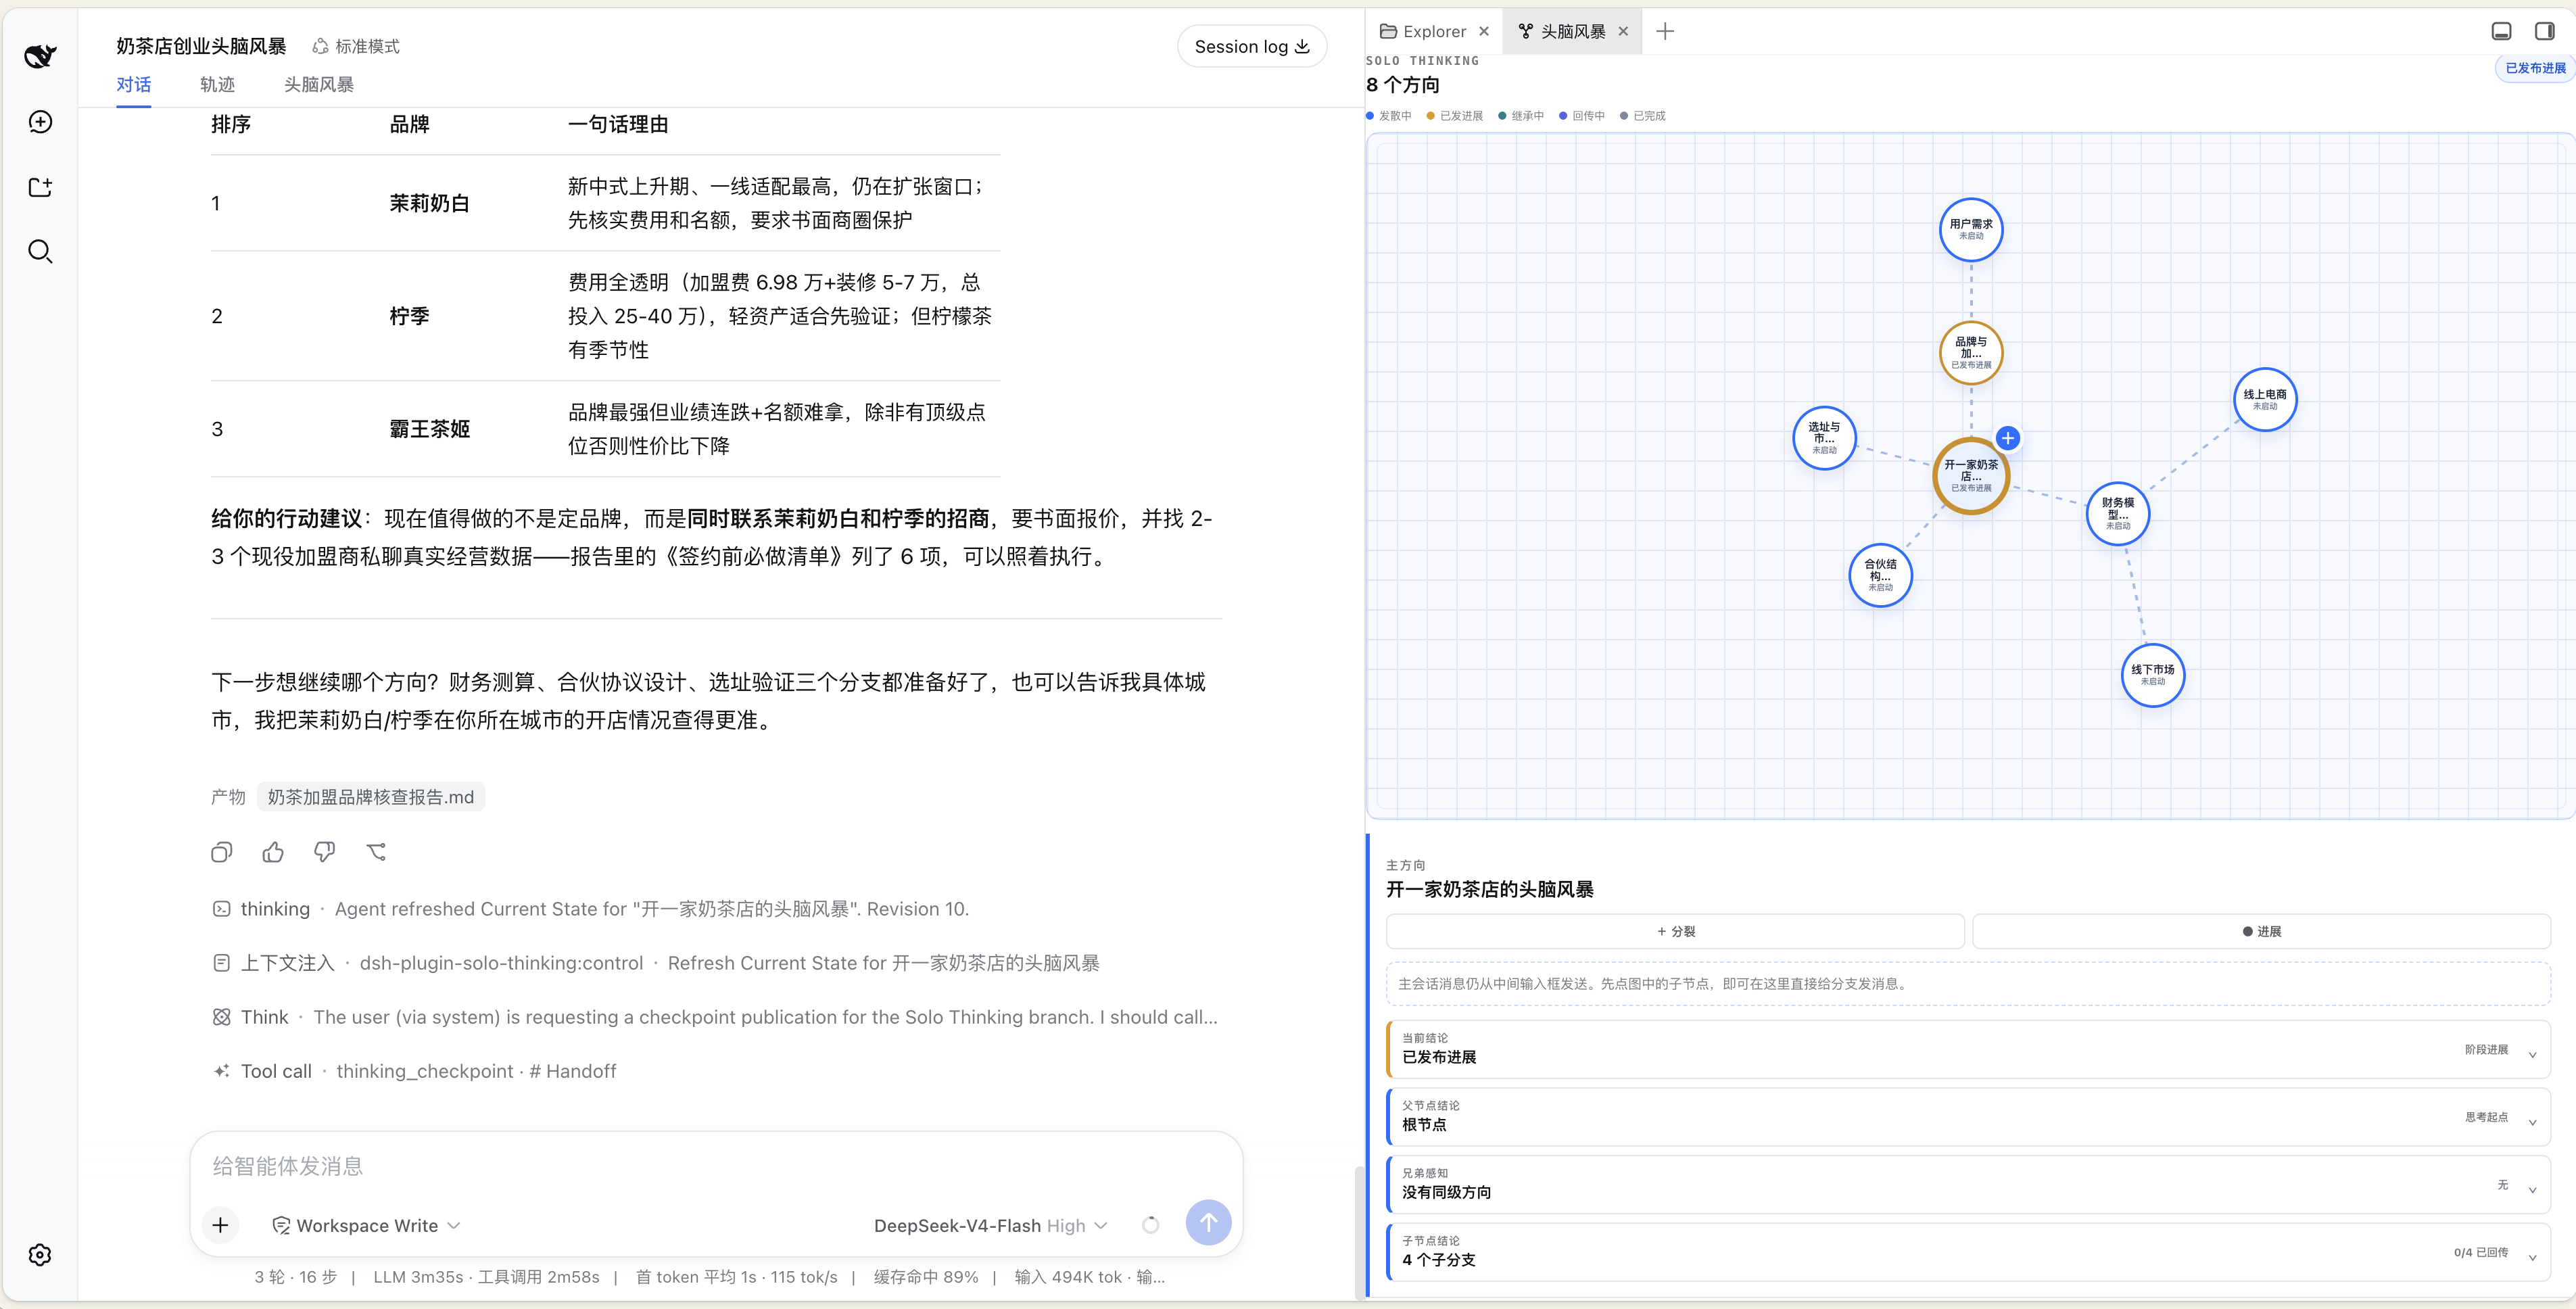The image size is (2576, 1309).
Task: Click the 缓存命中 89% status entry
Action: (x=926, y=1277)
